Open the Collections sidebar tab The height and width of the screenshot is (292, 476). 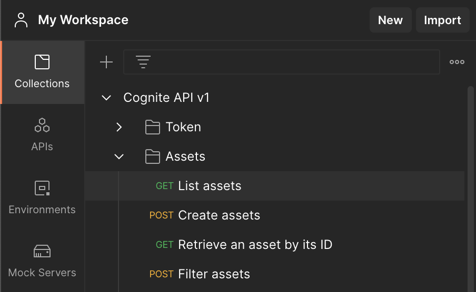click(42, 72)
